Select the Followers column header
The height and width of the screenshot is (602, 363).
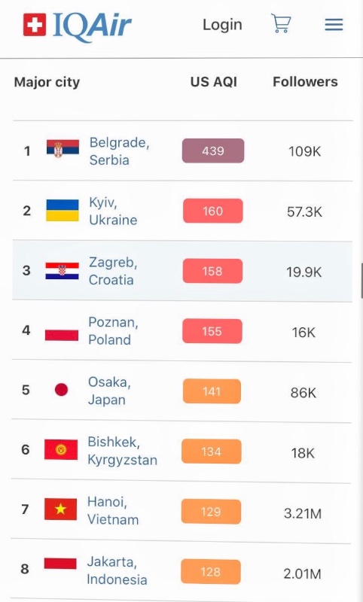(305, 82)
